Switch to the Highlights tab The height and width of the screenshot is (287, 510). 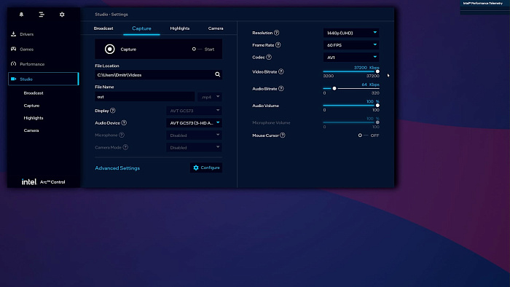pos(179,28)
